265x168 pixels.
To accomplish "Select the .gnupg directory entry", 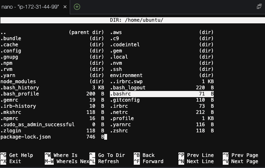I will (52, 57).
